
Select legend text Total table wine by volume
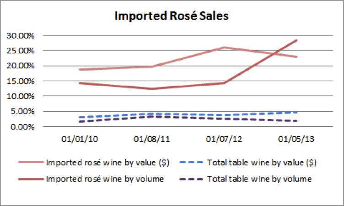[259, 179]
